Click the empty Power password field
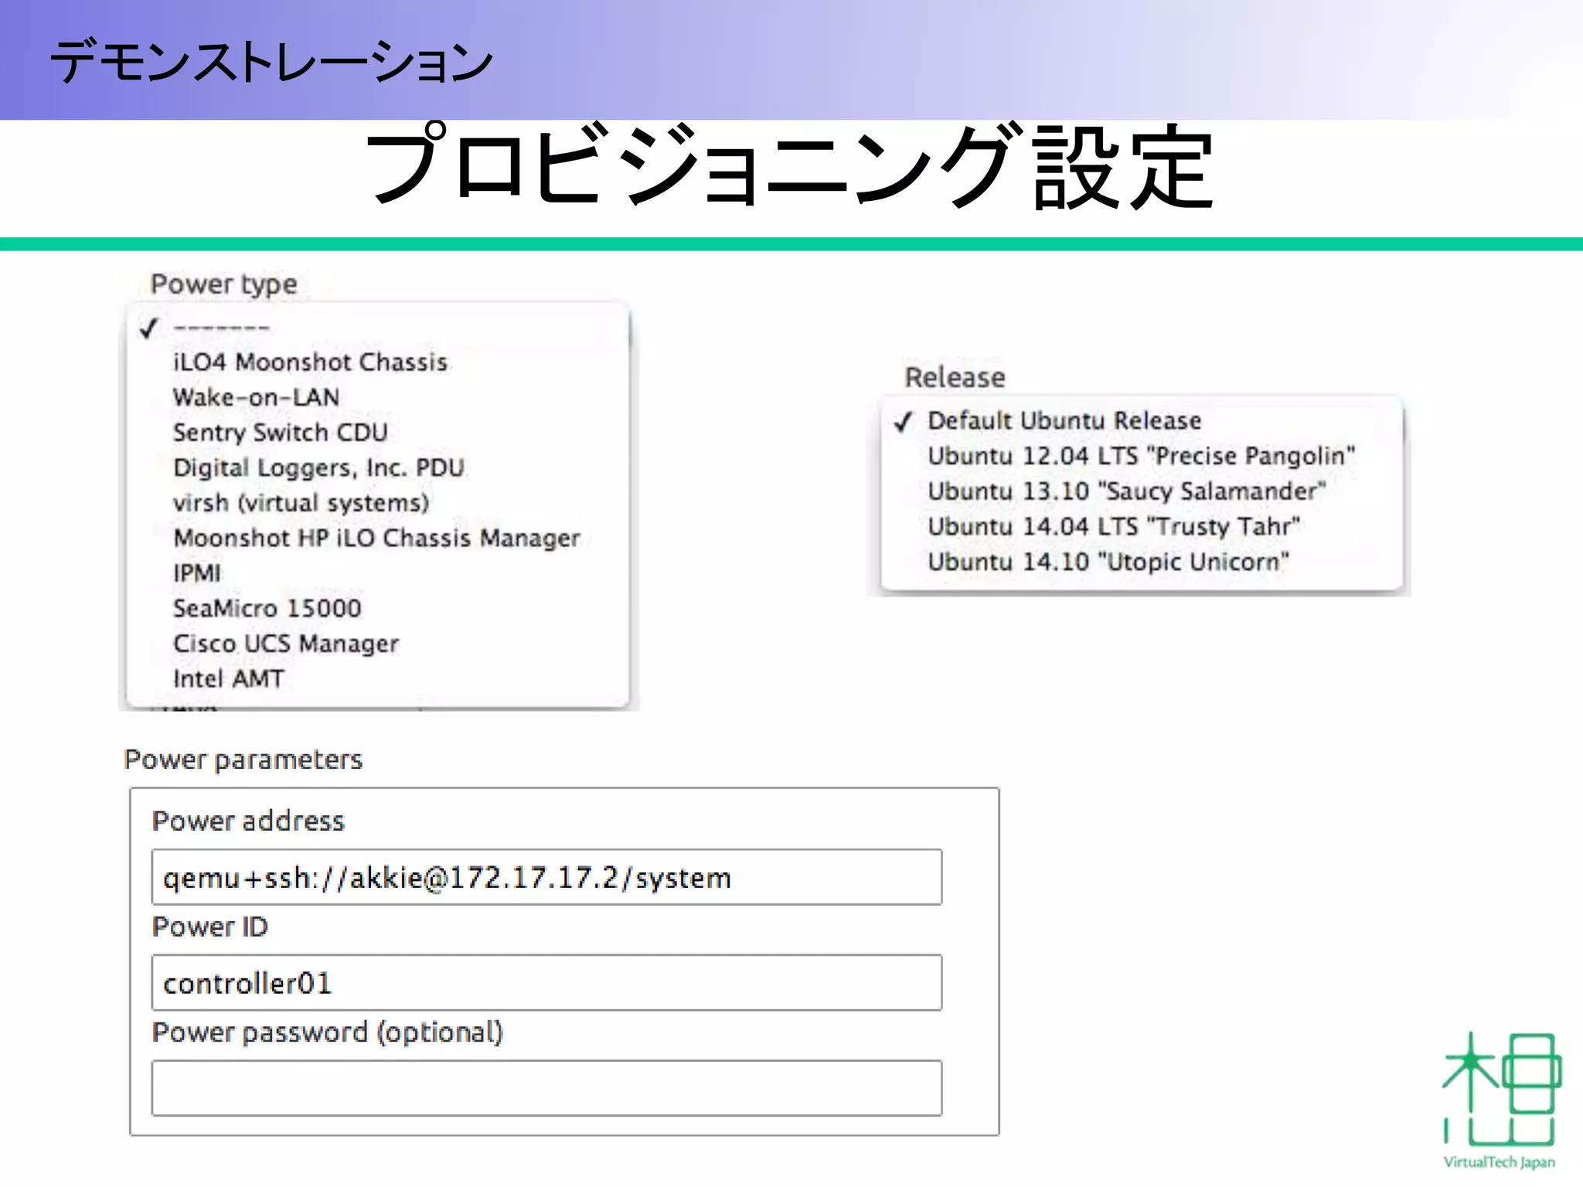Screen dimensions: 1583x1187 point(546,1088)
